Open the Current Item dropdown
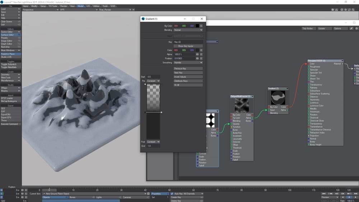This screenshot has height=202, width=359. pyautogui.click(x=94, y=194)
